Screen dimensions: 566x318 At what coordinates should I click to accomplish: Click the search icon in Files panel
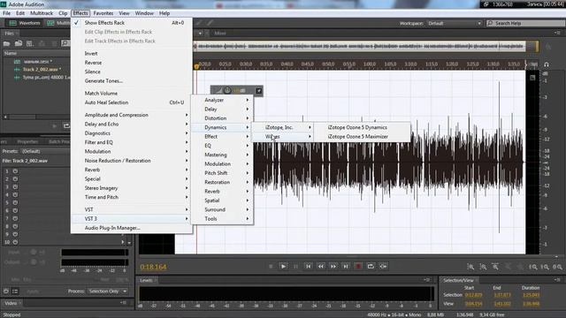tap(65, 43)
